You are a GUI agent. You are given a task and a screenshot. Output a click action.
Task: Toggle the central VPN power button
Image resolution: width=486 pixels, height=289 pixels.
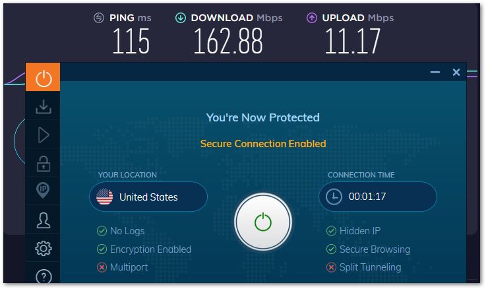263,222
